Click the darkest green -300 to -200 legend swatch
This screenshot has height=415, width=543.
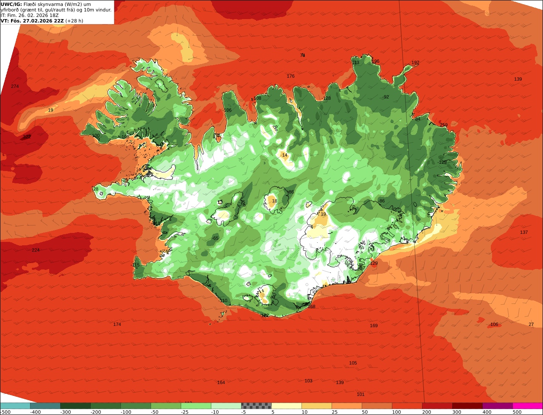pyautogui.click(x=76, y=406)
